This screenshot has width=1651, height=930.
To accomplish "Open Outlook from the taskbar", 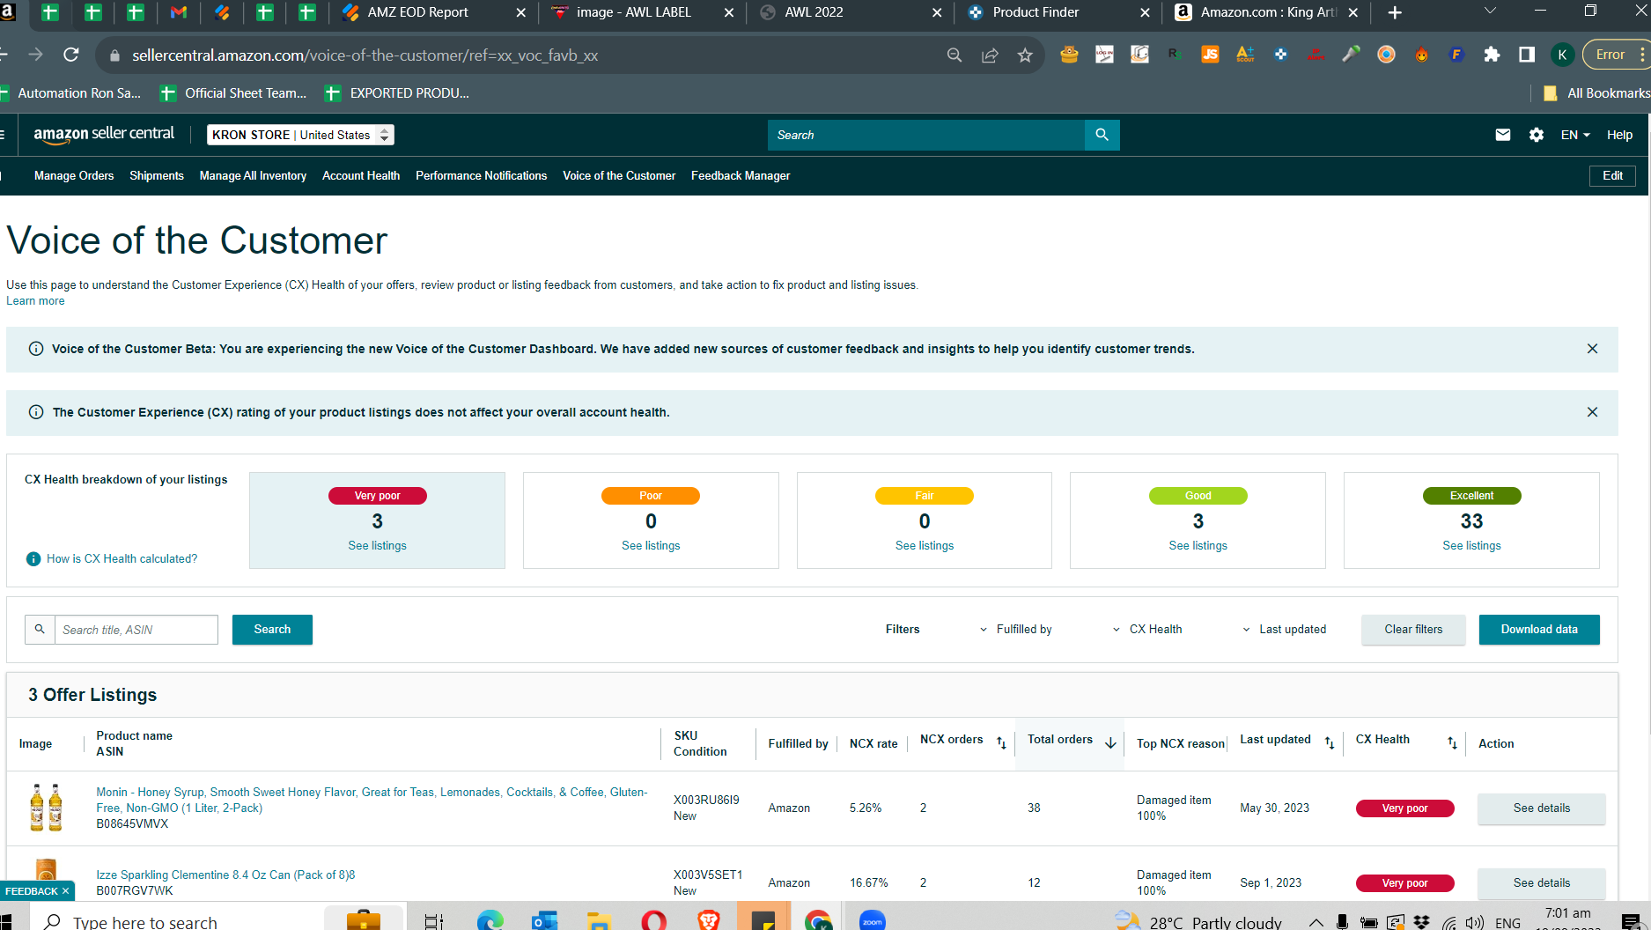I will point(545,920).
